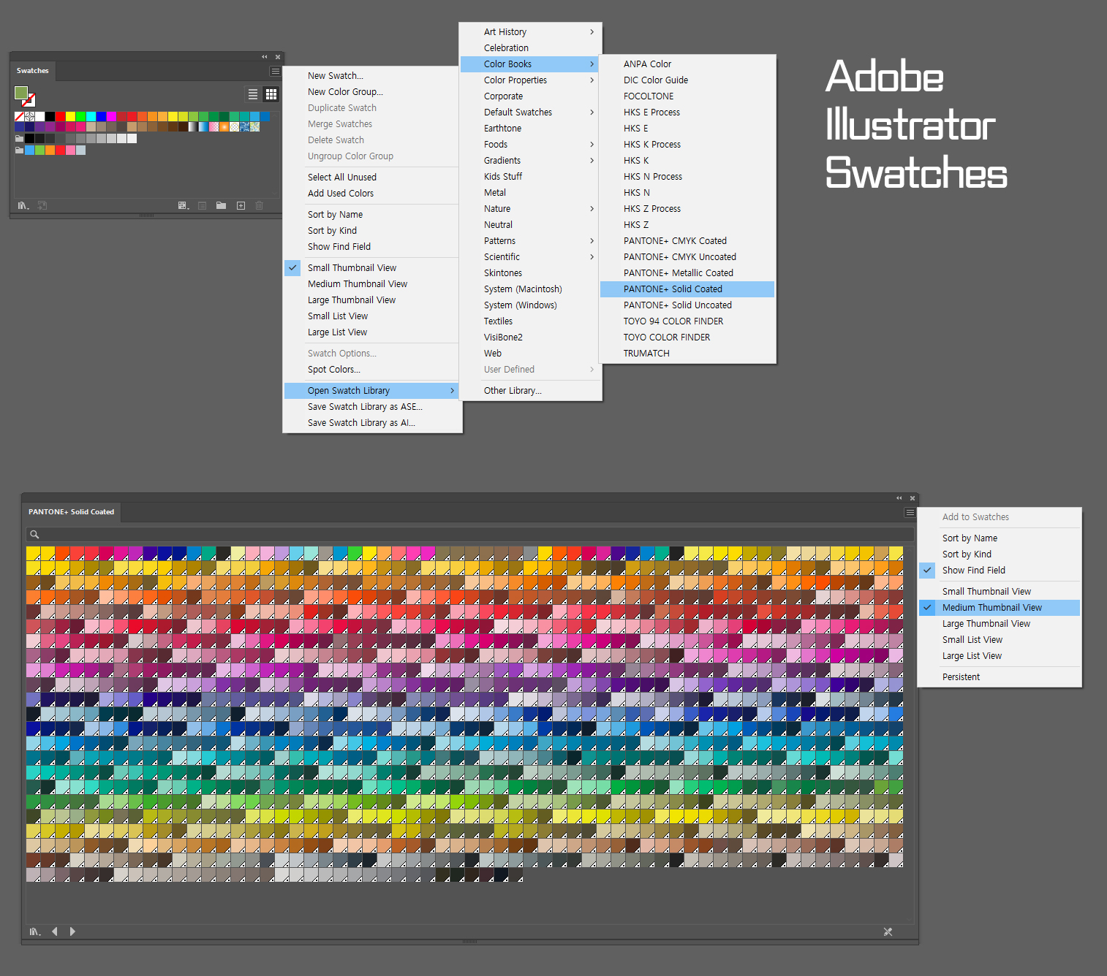Click the Delete Swatch trash icon
The height and width of the screenshot is (976, 1107).
(259, 206)
